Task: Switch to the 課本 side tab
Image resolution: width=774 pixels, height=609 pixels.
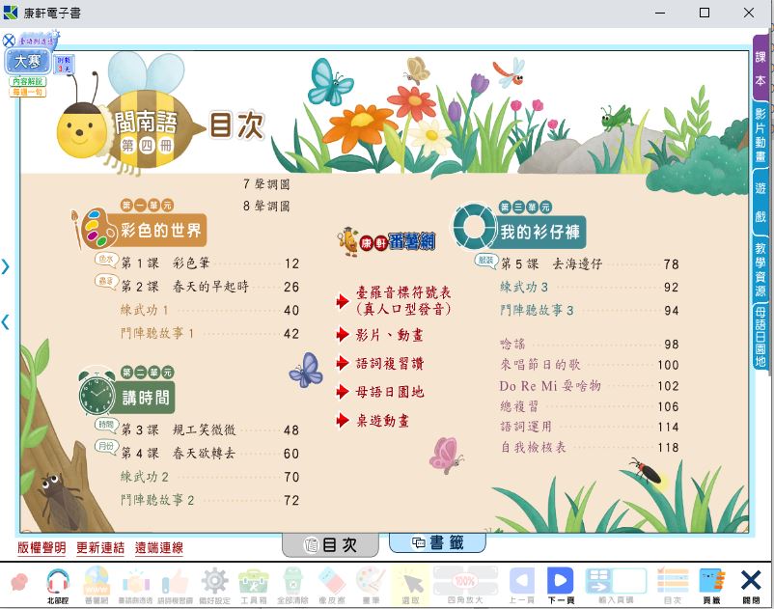Action: (760, 69)
